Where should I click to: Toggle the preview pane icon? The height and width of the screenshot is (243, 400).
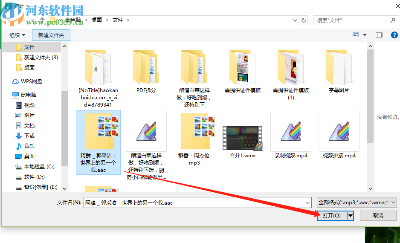379,35
